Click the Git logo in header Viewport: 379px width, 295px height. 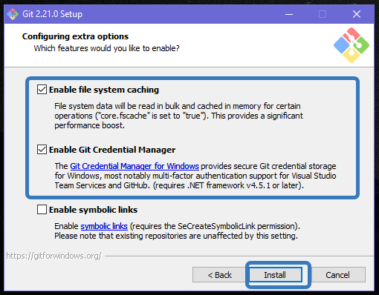[x=352, y=45]
